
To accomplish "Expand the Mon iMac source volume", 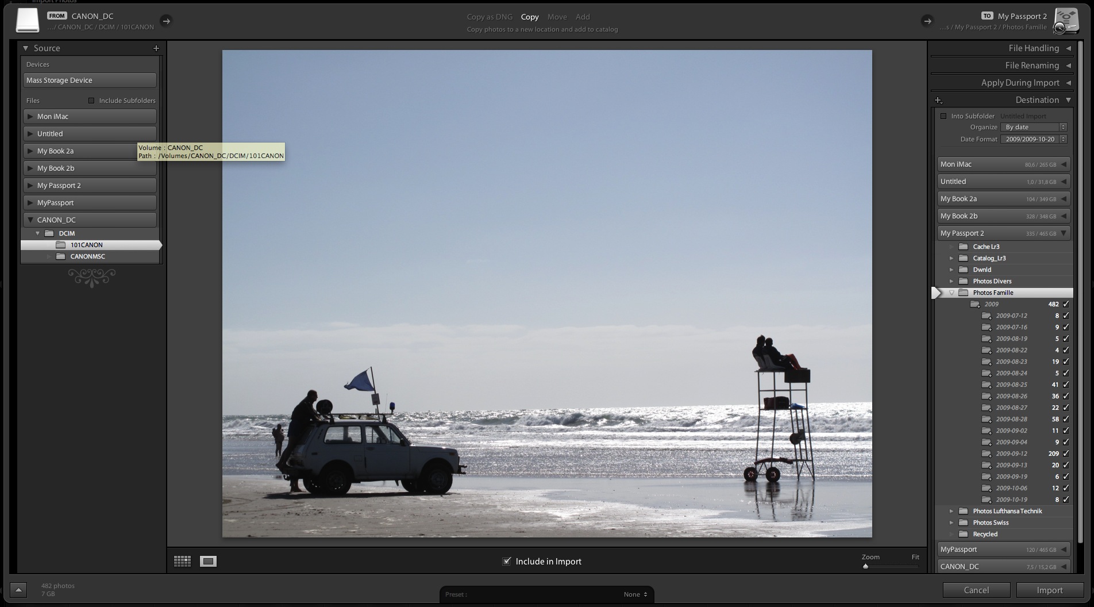I will click(x=30, y=116).
